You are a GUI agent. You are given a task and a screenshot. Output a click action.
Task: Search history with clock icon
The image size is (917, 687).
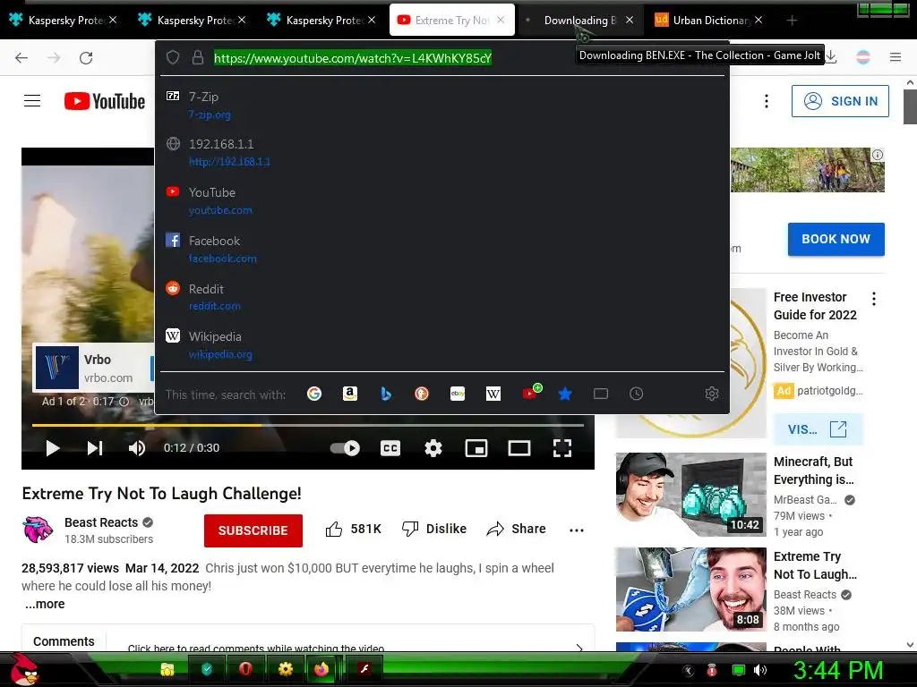[637, 394]
